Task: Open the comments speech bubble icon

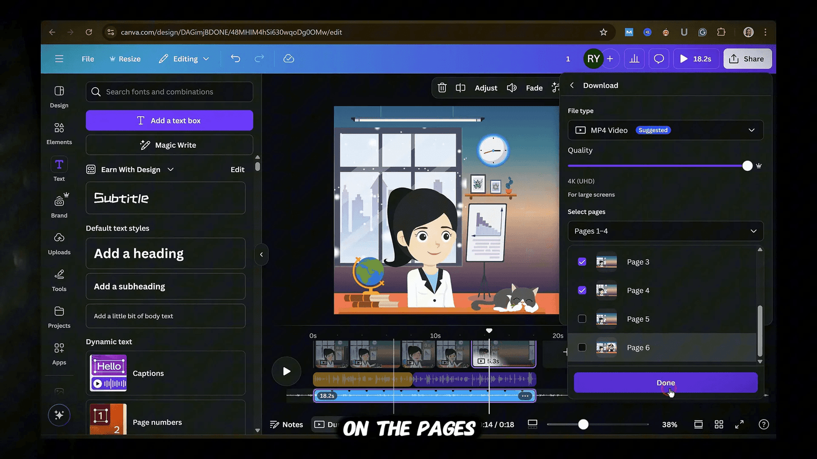Action: coord(659,59)
